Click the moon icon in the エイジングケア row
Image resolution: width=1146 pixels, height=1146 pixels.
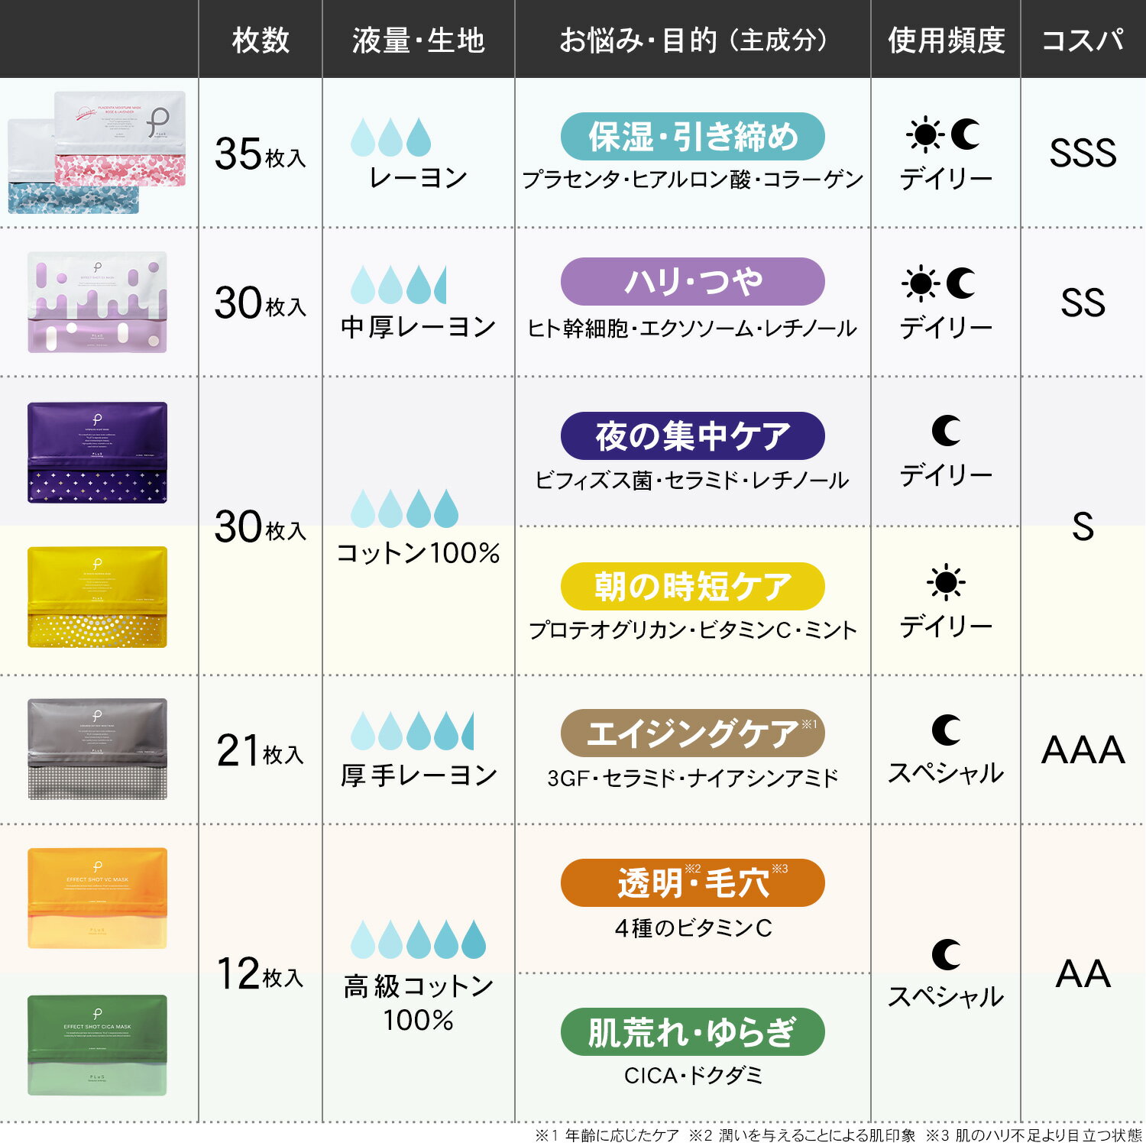coord(946,730)
